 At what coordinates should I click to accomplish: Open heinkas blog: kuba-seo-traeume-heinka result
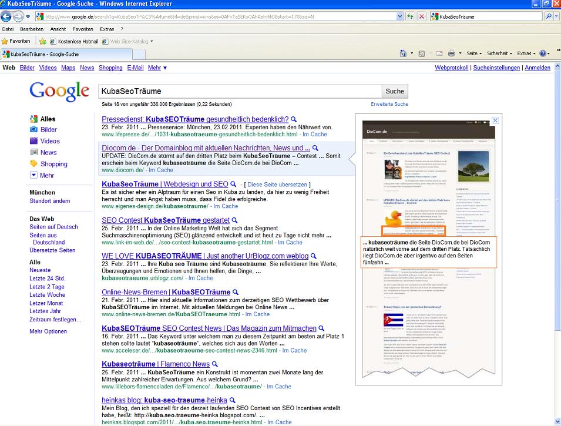coord(164,400)
